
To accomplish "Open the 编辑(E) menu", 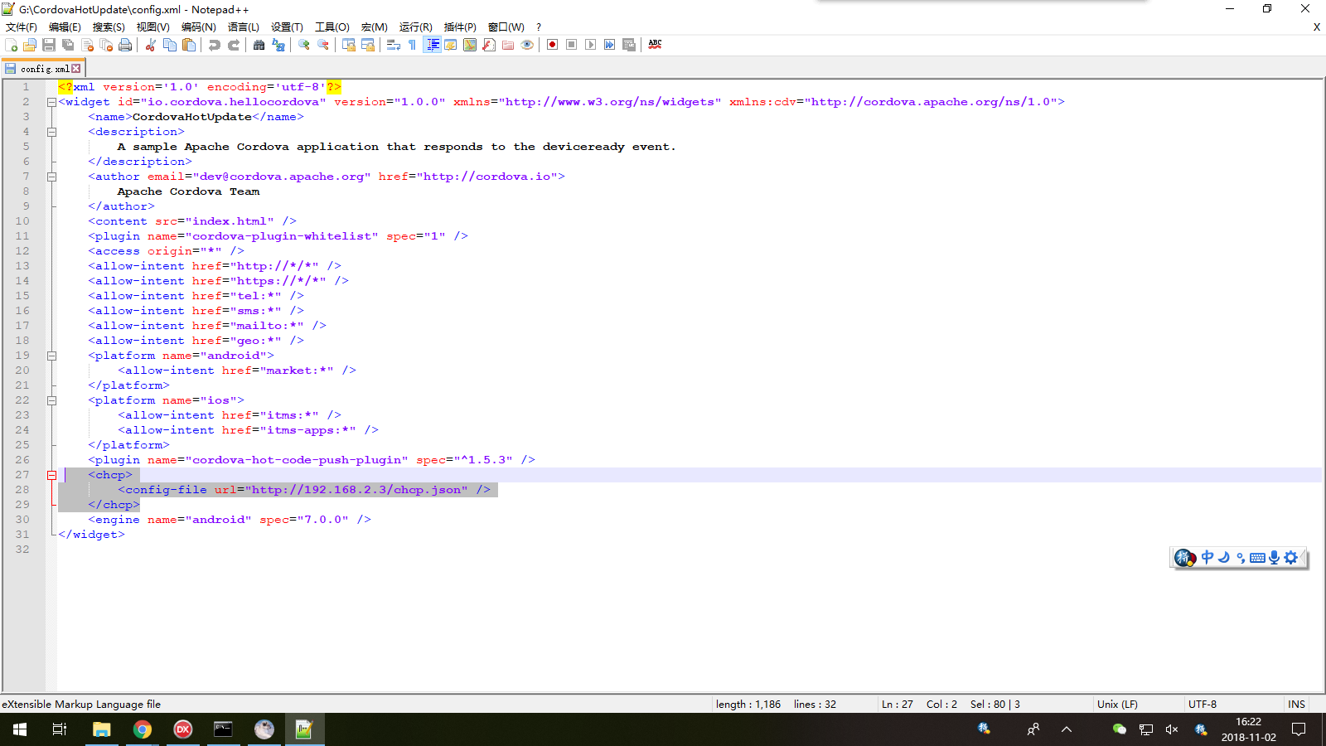I will (x=65, y=27).
